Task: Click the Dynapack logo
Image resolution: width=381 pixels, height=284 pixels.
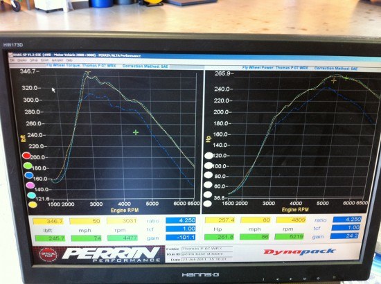Action: tap(299, 251)
